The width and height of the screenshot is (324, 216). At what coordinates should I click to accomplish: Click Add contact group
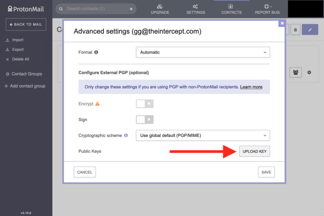[25, 86]
